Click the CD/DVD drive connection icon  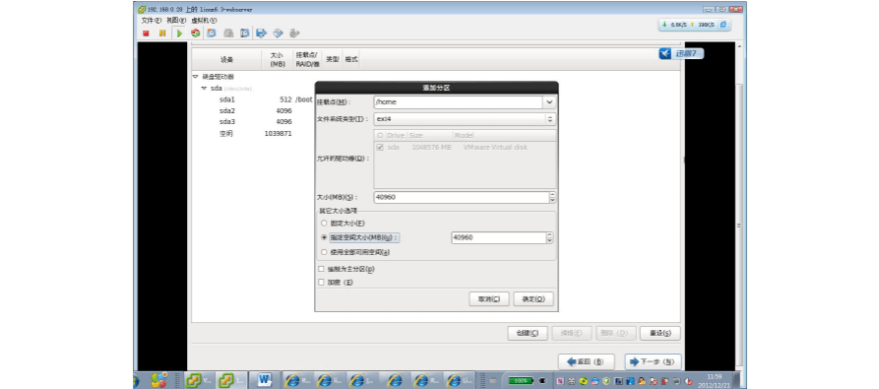pyautogui.click(x=278, y=33)
